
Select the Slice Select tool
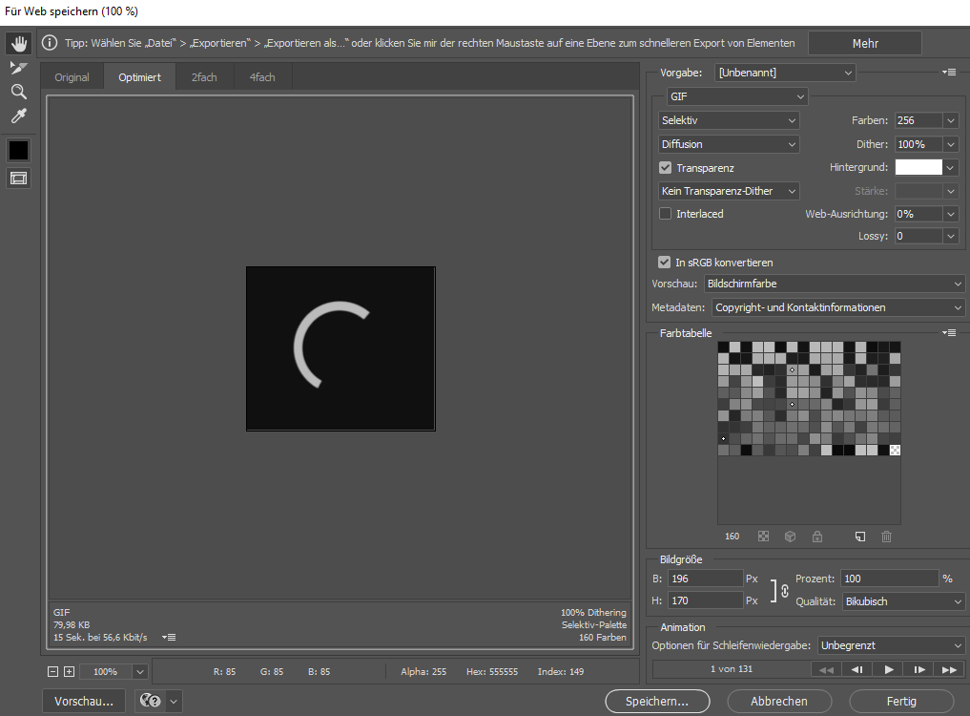pos(18,68)
